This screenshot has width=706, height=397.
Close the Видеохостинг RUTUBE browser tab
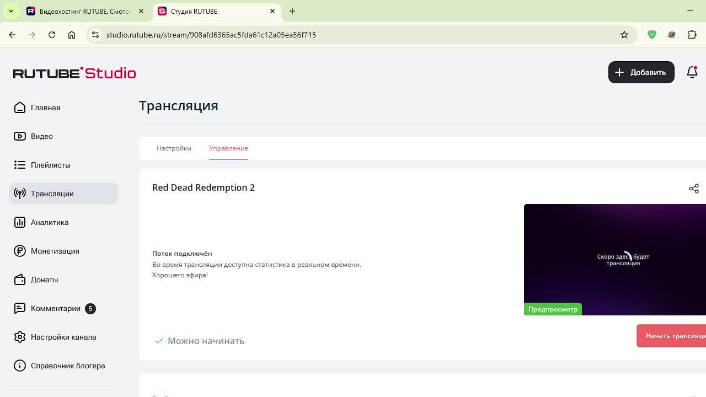pos(141,11)
